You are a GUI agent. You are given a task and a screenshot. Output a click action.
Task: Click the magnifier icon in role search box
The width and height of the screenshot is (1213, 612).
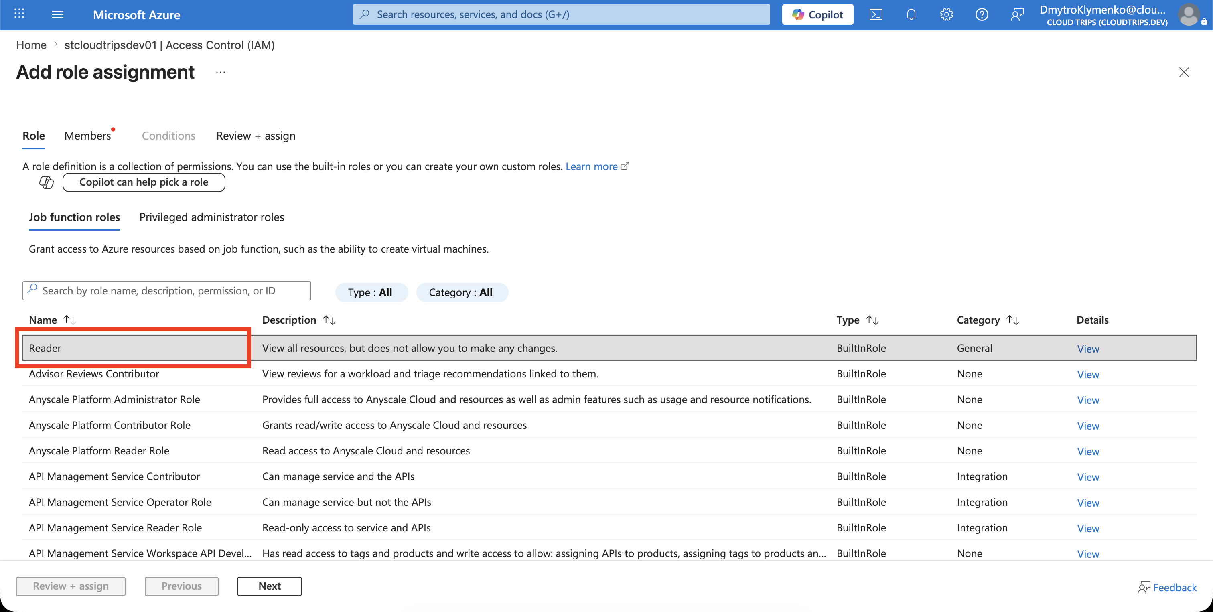(x=32, y=289)
